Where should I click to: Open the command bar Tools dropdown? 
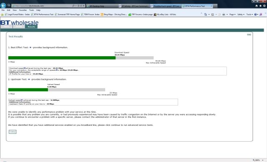(x=249, y=15)
